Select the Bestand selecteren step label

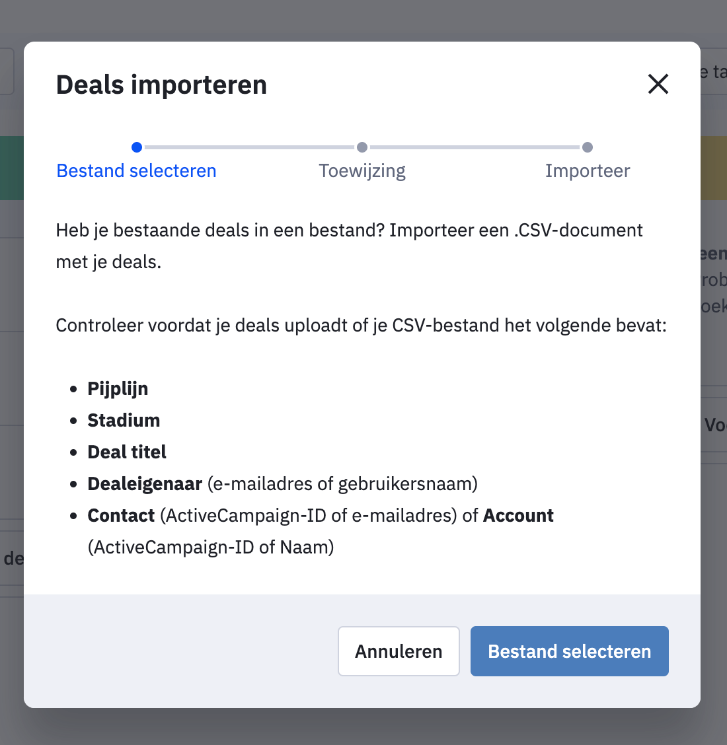(x=136, y=170)
